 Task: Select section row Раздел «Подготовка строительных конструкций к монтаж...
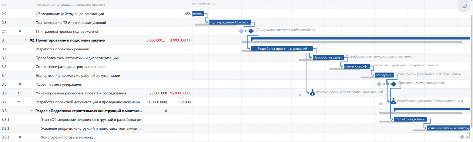point(96,111)
